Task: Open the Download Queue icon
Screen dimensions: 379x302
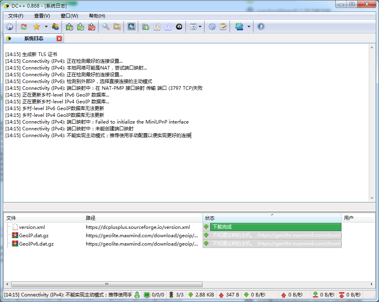Action: point(70,27)
